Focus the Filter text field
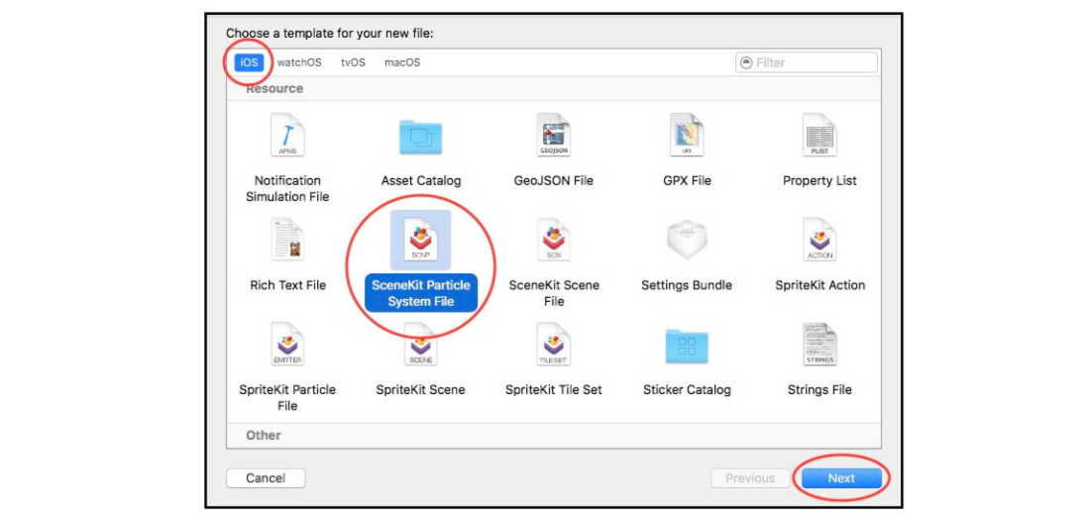This screenshot has height=517, width=1086. coord(807,62)
